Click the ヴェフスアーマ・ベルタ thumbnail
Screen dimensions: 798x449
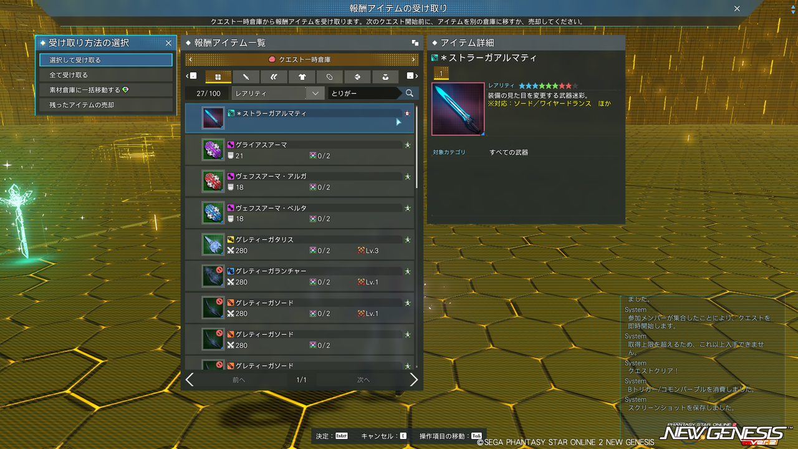point(213,213)
